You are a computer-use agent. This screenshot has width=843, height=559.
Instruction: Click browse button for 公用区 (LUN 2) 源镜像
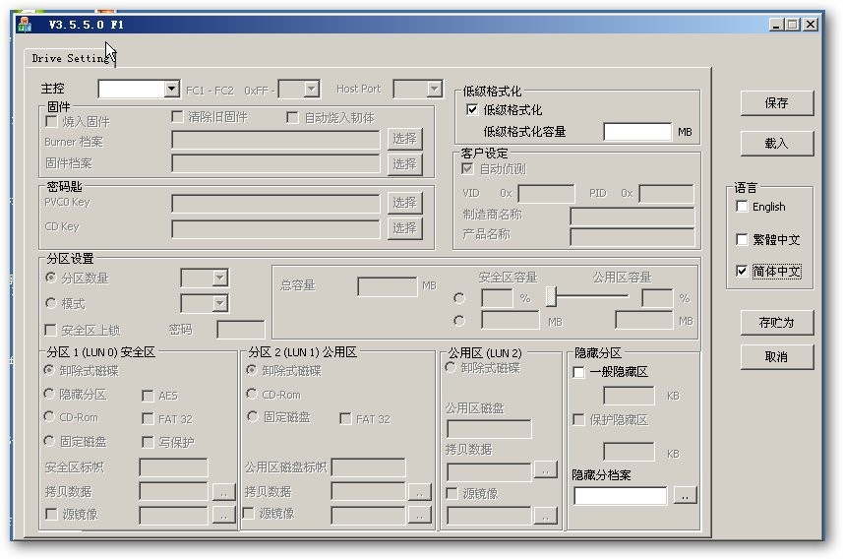(x=545, y=514)
